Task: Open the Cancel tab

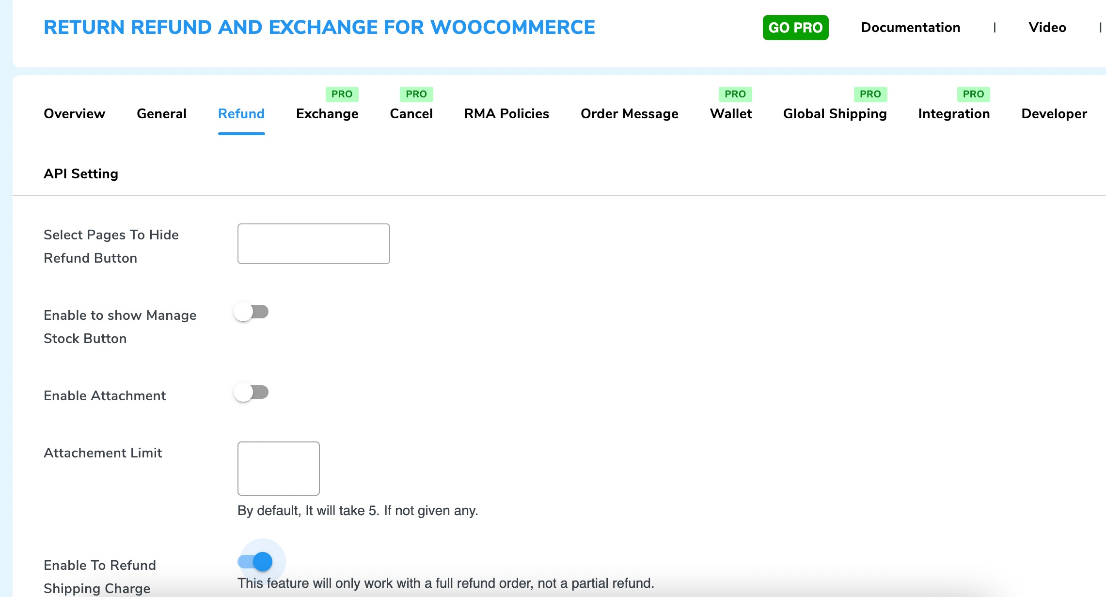Action: [x=411, y=113]
